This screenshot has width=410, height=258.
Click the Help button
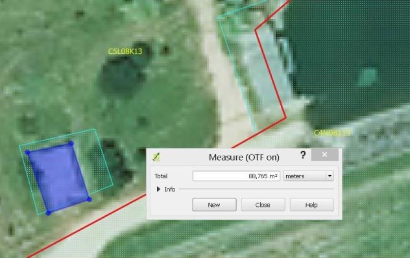tap(311, 205)
